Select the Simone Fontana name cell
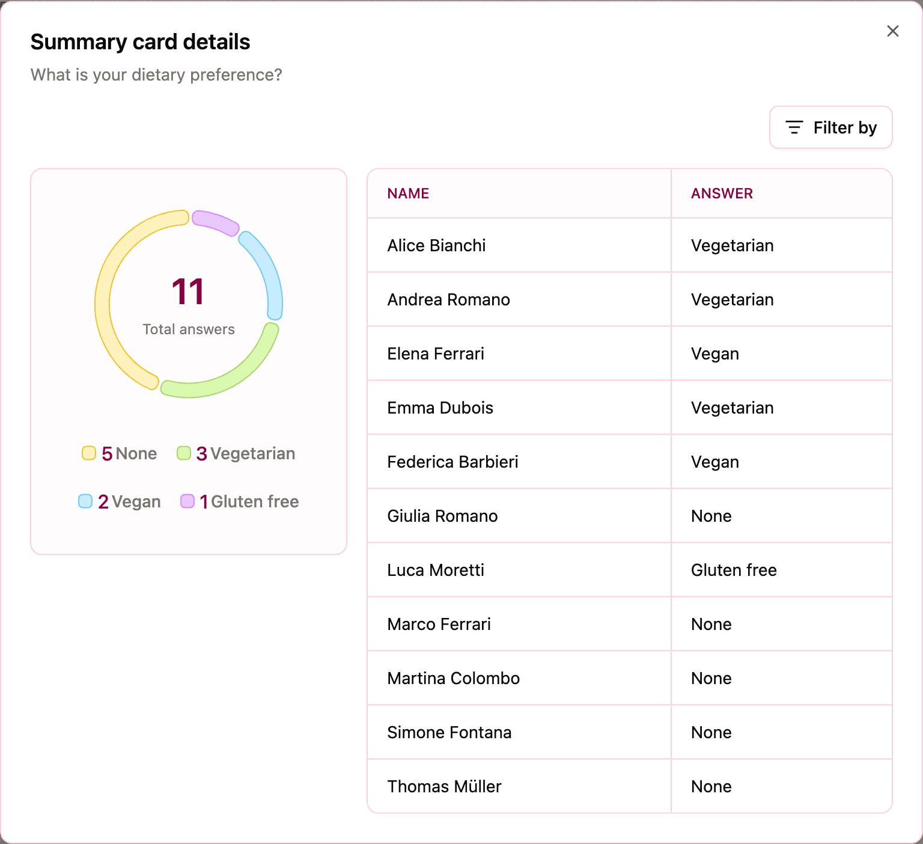The width and height of the screenshot is (923, 844). tap(519, 732)
